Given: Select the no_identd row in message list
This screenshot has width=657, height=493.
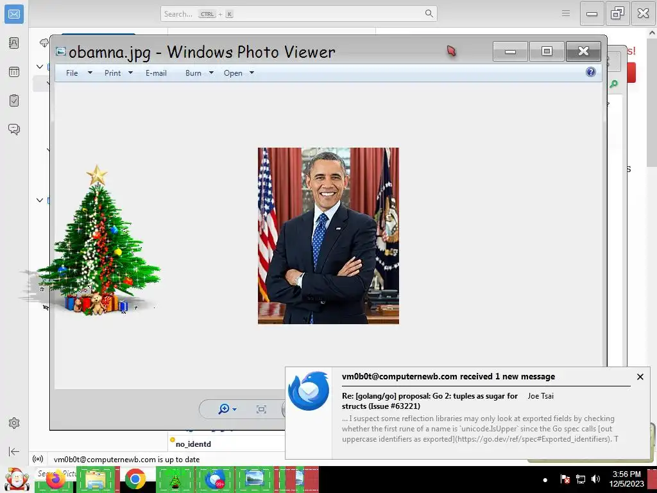Looking at the screenshot, I should pos(226,444).
